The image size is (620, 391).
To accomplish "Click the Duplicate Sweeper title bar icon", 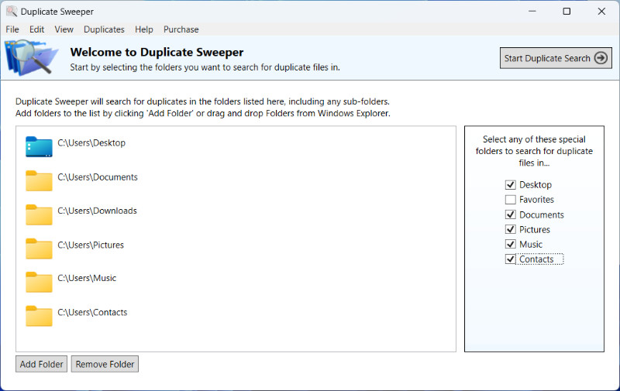I will tap(12, 12).
